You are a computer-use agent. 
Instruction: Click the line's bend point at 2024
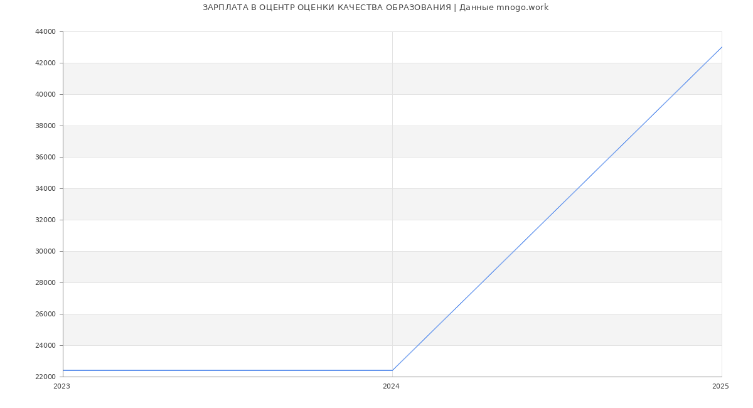pos(392,370)
